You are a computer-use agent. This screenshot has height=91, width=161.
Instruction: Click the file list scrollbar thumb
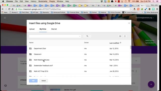pos(131,47)
